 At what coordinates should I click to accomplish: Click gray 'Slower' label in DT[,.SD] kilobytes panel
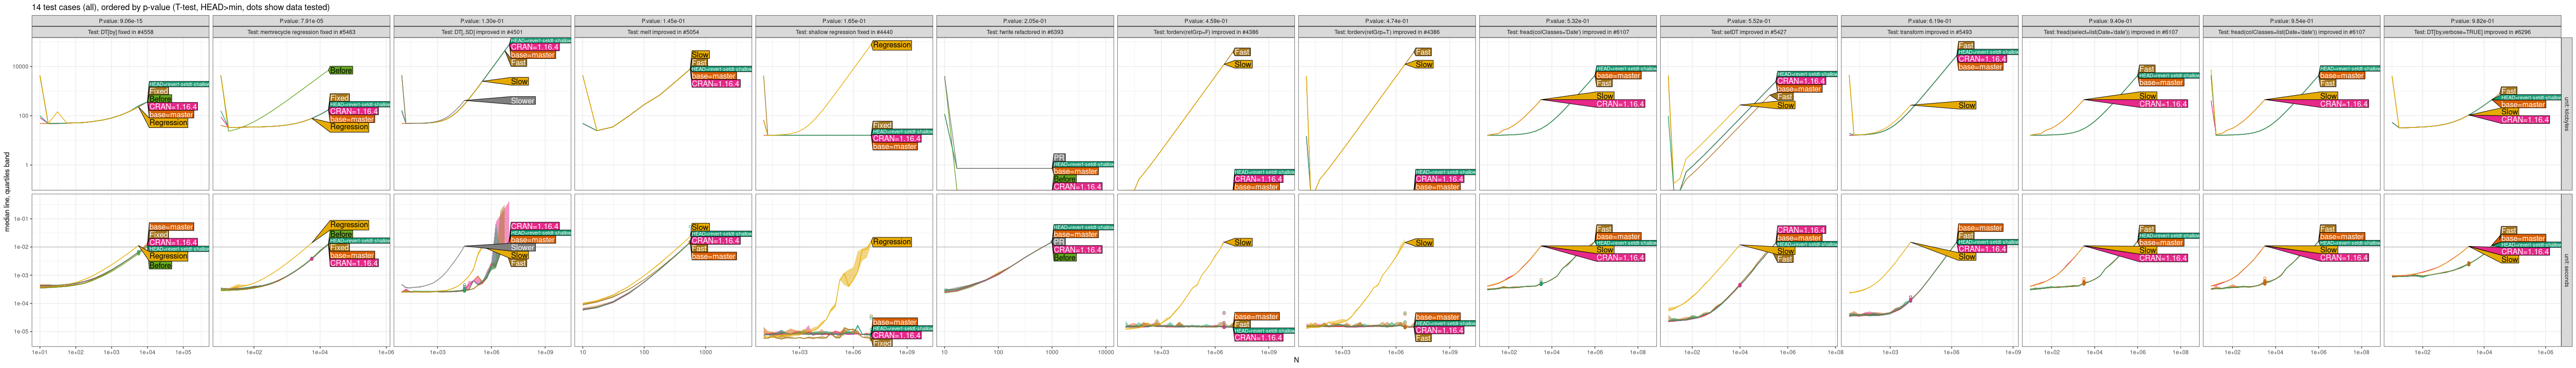point(522,101)
